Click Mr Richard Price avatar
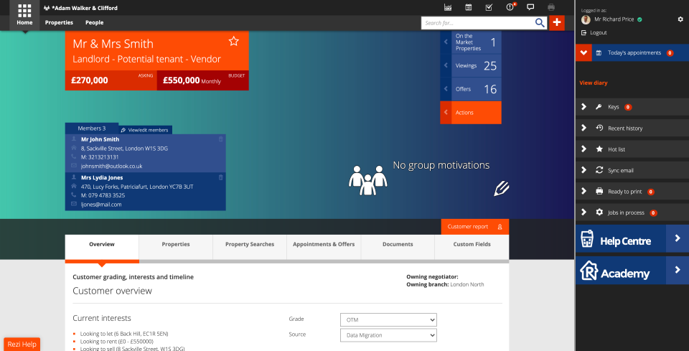Image resolution: width=689 pixels, height=351 pixels. pos(586,19)
